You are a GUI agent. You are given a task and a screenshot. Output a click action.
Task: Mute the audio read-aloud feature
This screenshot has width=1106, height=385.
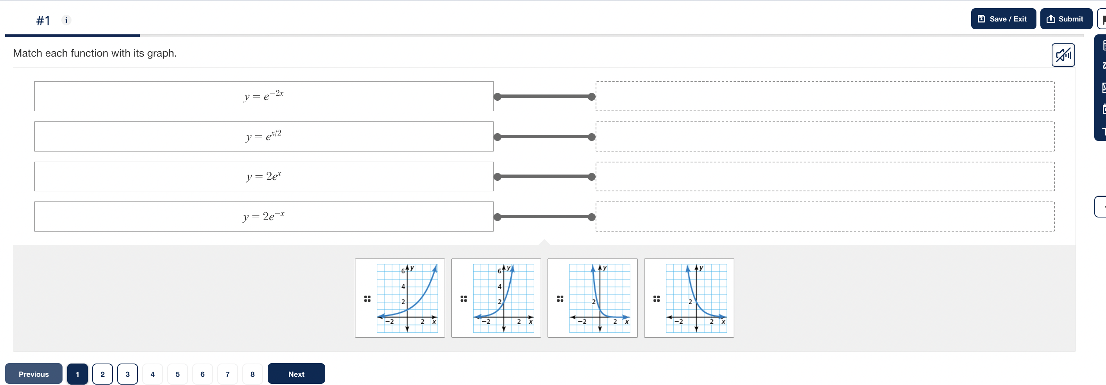(1063, 55)
